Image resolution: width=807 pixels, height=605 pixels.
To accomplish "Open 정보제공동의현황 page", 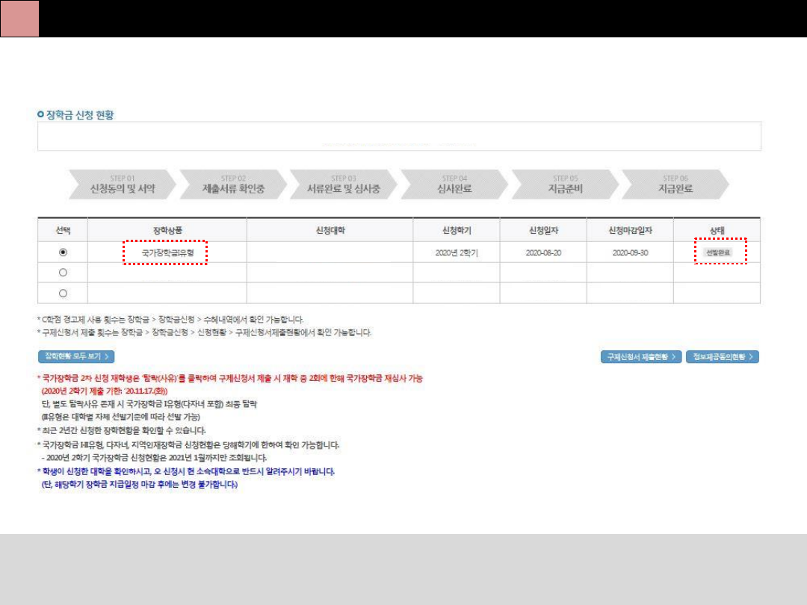I will tap(723, 357).
